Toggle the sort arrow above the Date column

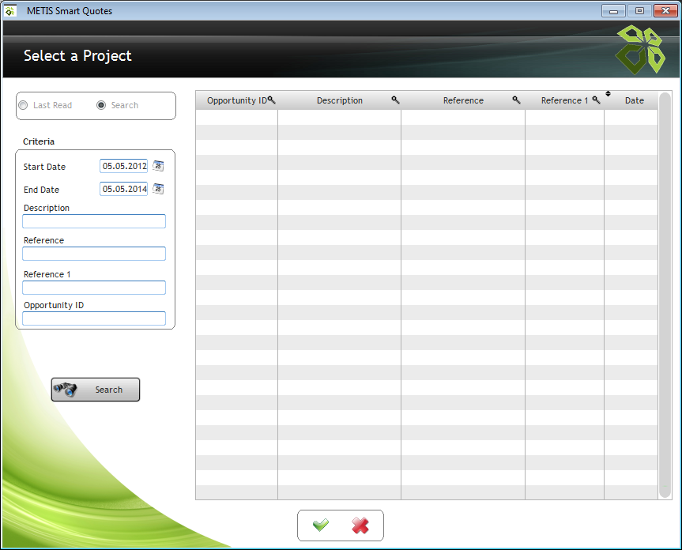pyautogui.click(x=608, y=93)
